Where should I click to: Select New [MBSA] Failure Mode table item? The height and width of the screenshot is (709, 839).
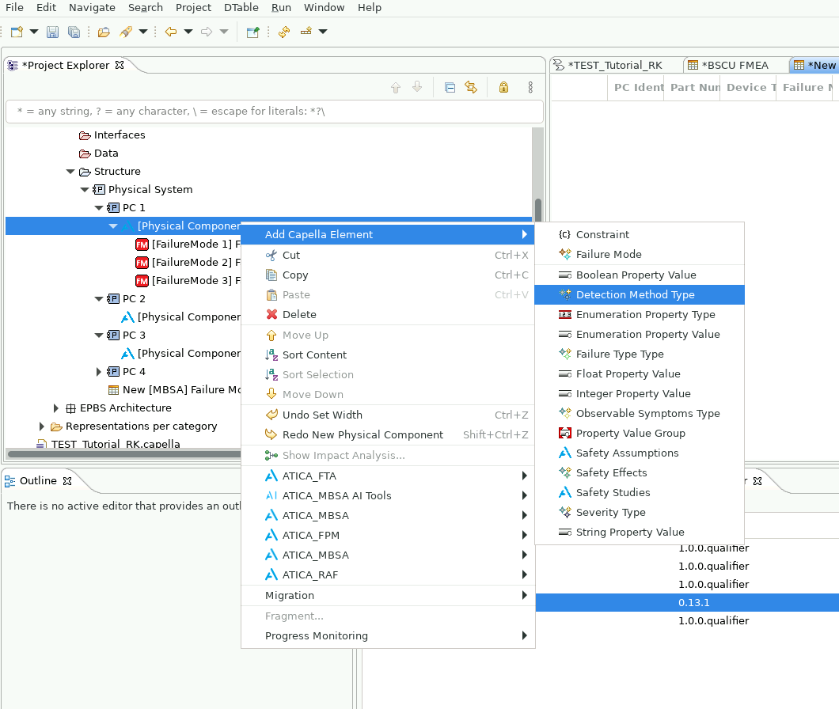tap(174, 390)
